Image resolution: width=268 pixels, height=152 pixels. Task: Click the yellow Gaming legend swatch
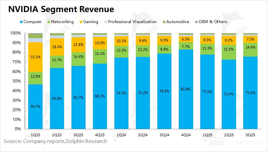pyautogui.click(x=80, y=22)
